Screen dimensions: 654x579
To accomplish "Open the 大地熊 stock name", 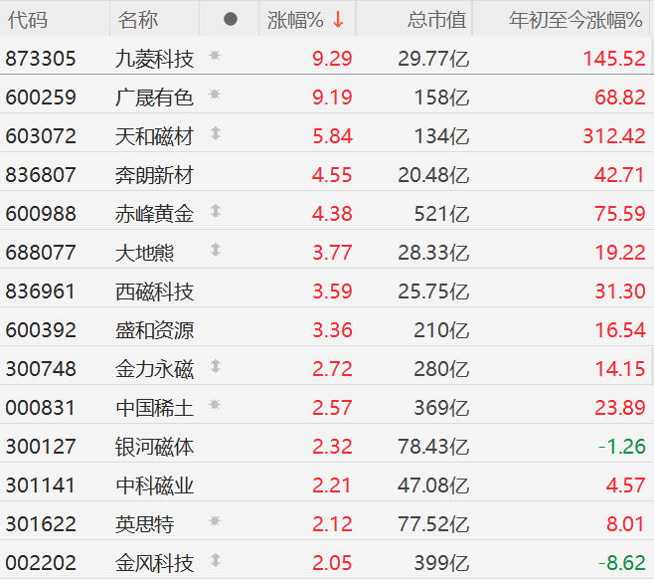I will [144, 253].
